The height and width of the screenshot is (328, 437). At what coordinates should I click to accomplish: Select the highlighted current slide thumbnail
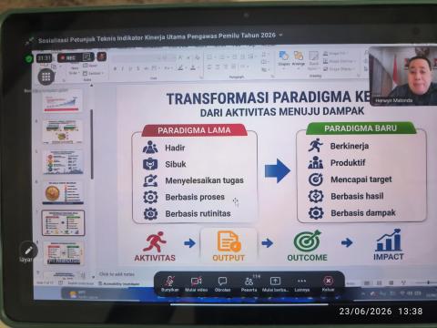(x=63, y=223)
